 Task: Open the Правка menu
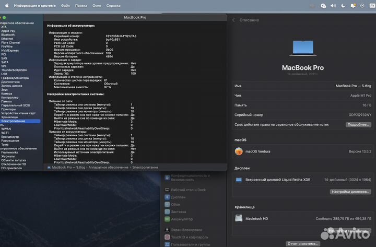tap(81, 6)
